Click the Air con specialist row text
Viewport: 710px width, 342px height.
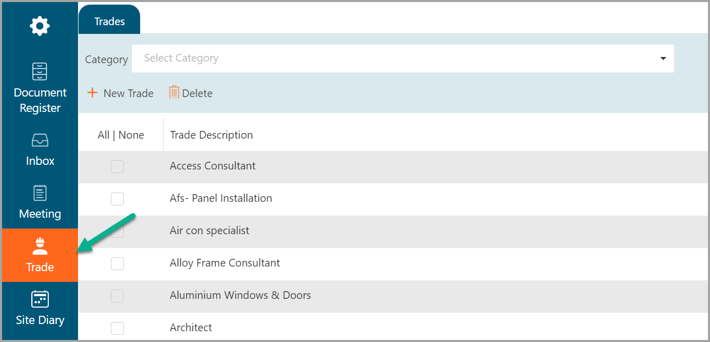[209, 231]
